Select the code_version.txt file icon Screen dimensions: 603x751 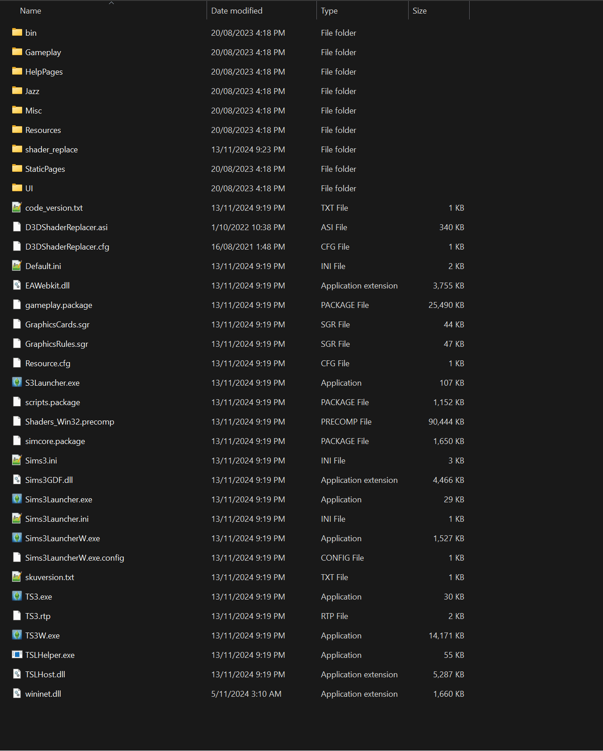(17, 208)
